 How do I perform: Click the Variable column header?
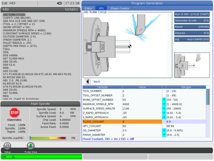(102, 87)
